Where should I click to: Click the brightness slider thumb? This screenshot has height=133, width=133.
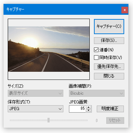[49, 120]
